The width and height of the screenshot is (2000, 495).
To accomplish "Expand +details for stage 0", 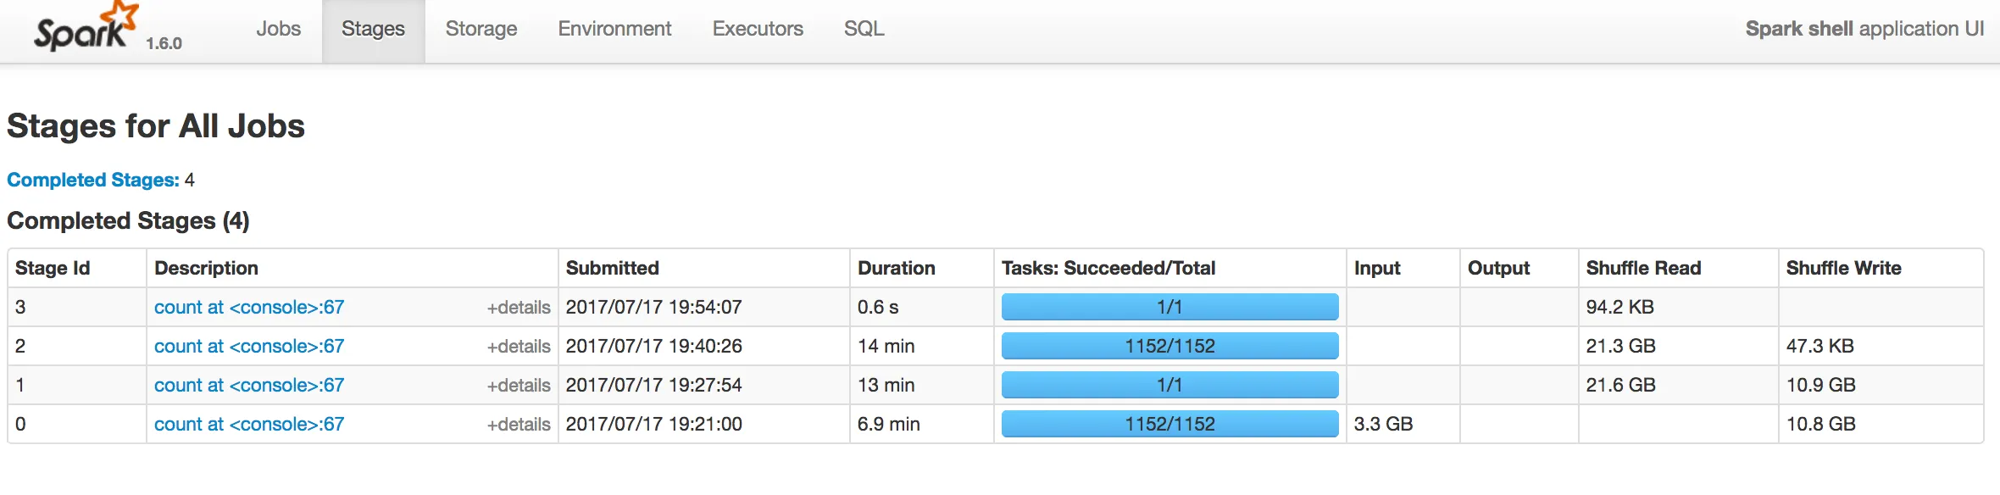I will click(x=518, y=425).
